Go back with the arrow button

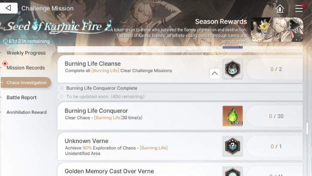pos(9,8)
